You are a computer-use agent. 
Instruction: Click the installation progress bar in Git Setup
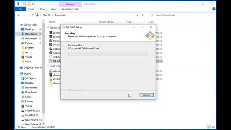point(108,54)
